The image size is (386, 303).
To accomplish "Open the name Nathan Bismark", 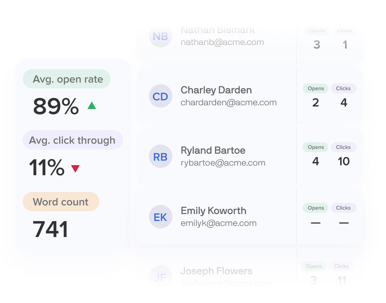I will (x=218, y=30).
